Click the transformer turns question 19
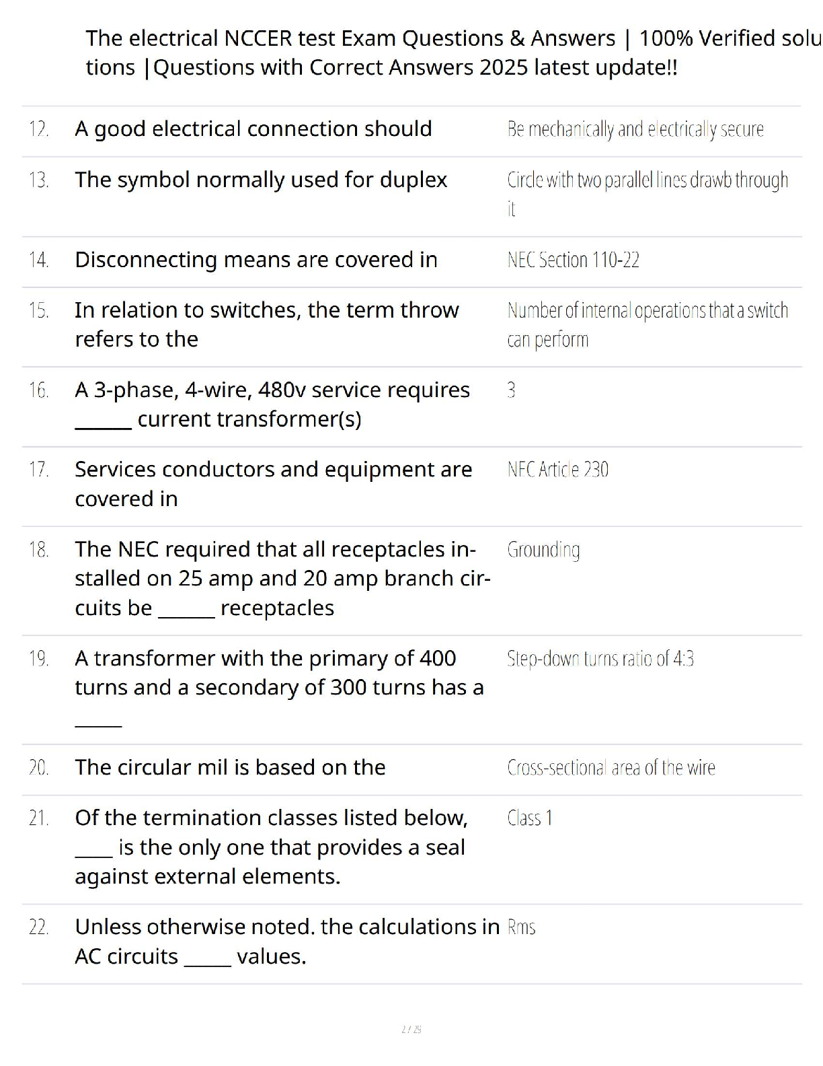Screen dimensions: 823x1066 tap(278, 672)
